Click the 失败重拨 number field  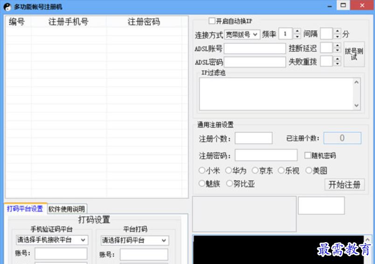pos(326,61)
